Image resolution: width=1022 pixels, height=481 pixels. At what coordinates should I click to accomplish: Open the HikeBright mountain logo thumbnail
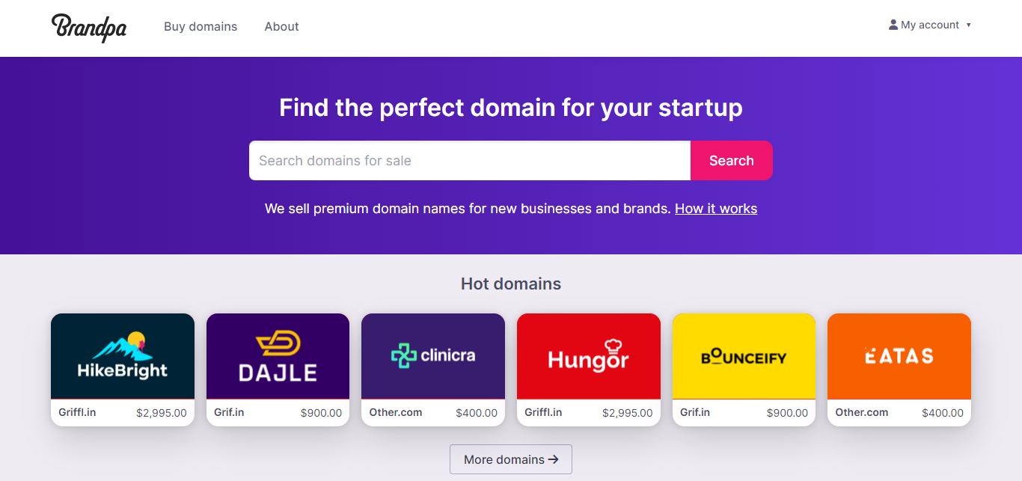point(123,356)
